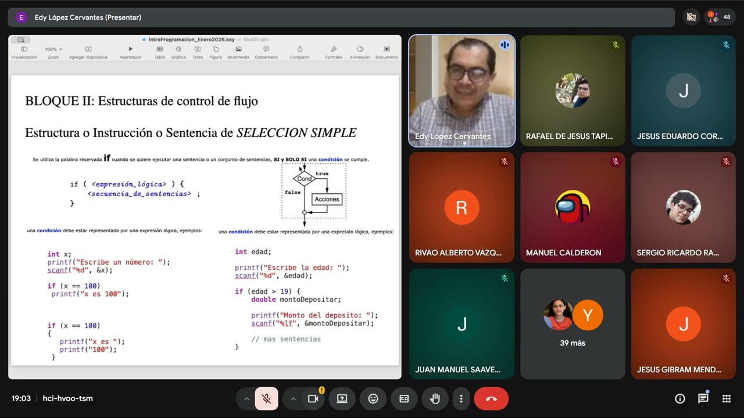The height and width of the screenshot is (418, 744).
Task: Toggle closed captions in the call bar
Action: coord(404,399)
